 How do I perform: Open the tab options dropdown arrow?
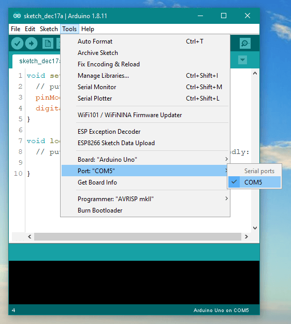point(242,60)
